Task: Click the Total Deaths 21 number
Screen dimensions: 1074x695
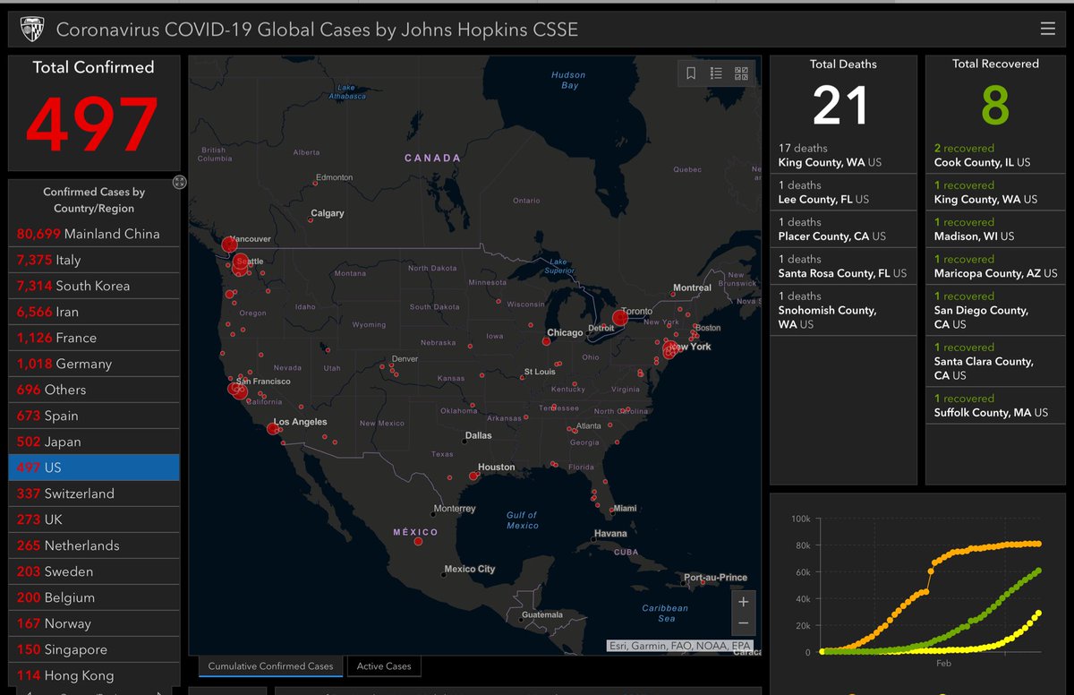Action: 841,104
